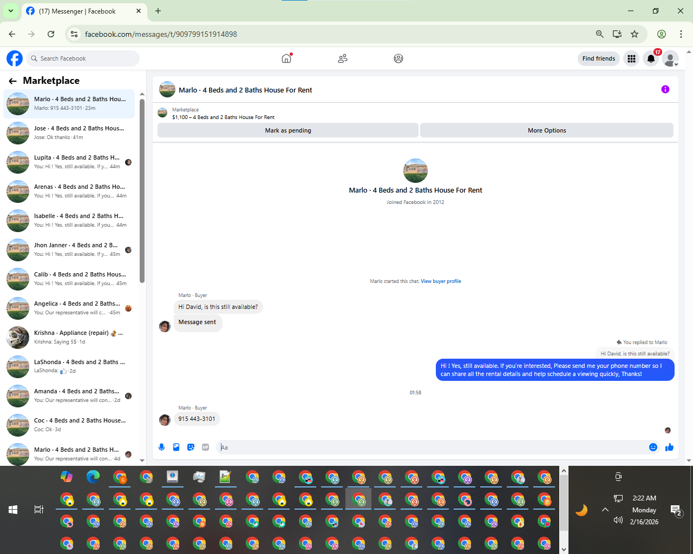The width and height of the screenshot is (693, 554).
Task: Click Mark as pending button
Action: click(288, 130)
